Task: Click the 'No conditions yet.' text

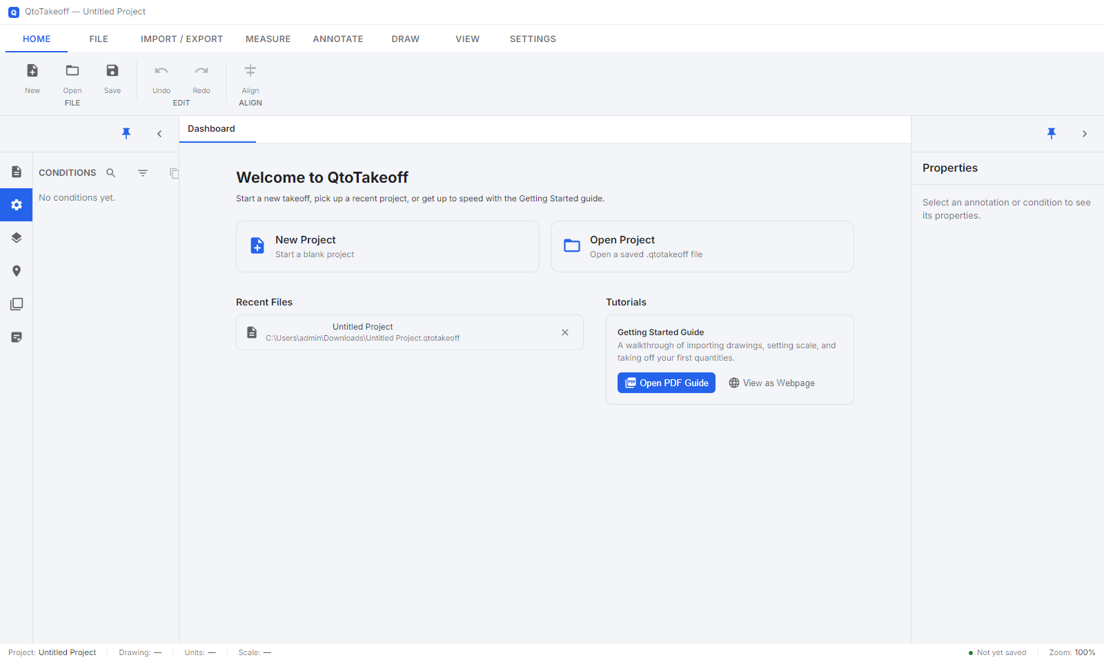Action: tap(77, 198)
